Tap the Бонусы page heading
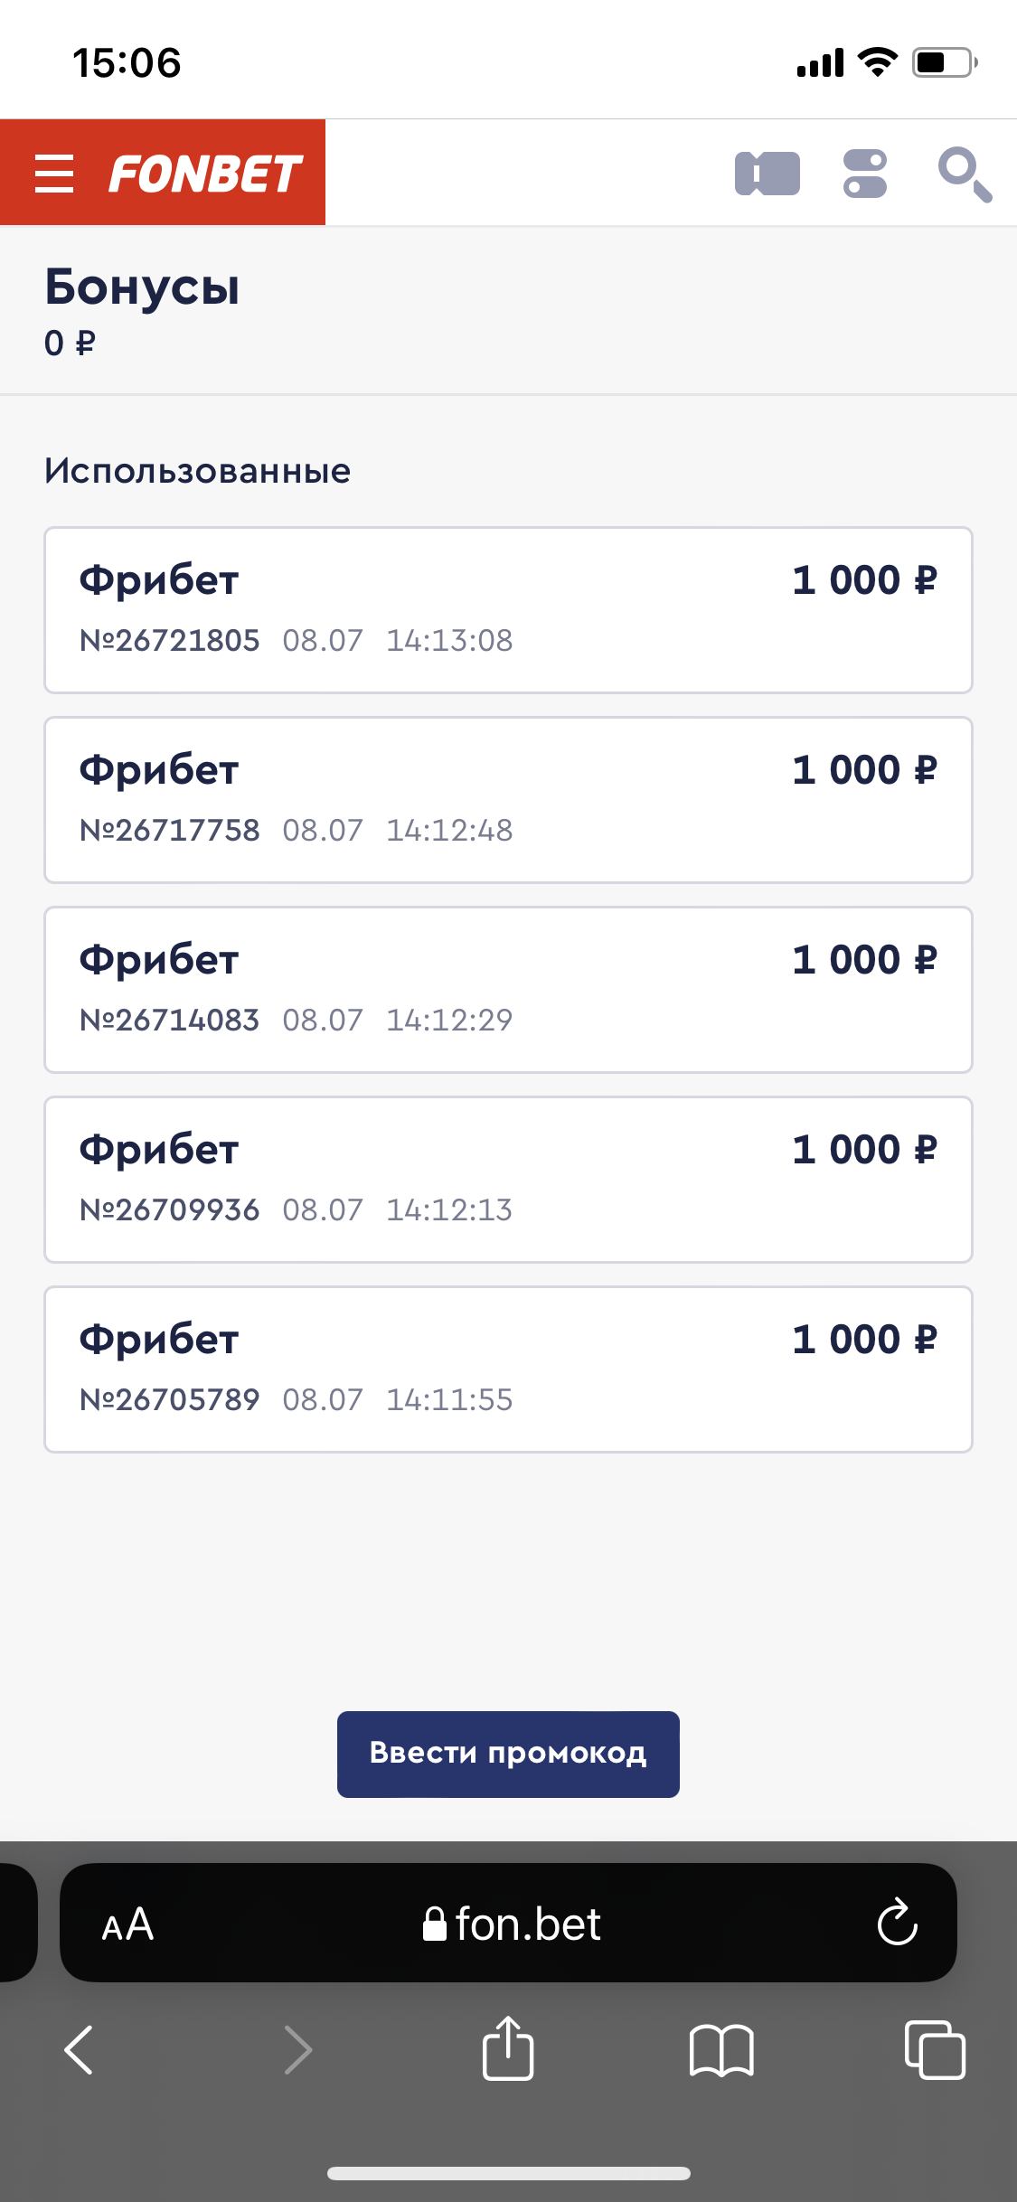Viewport: 1017px width, 2202px height. coord(142,288)
